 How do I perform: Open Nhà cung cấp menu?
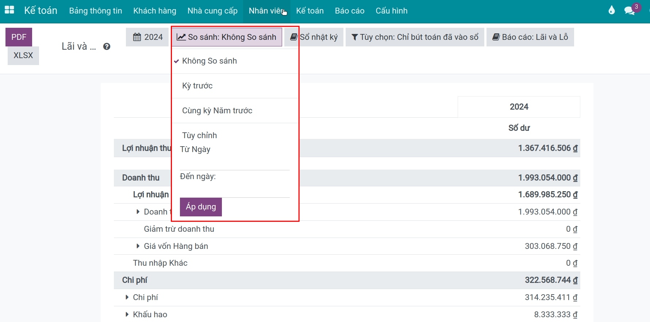coord(212,11)
